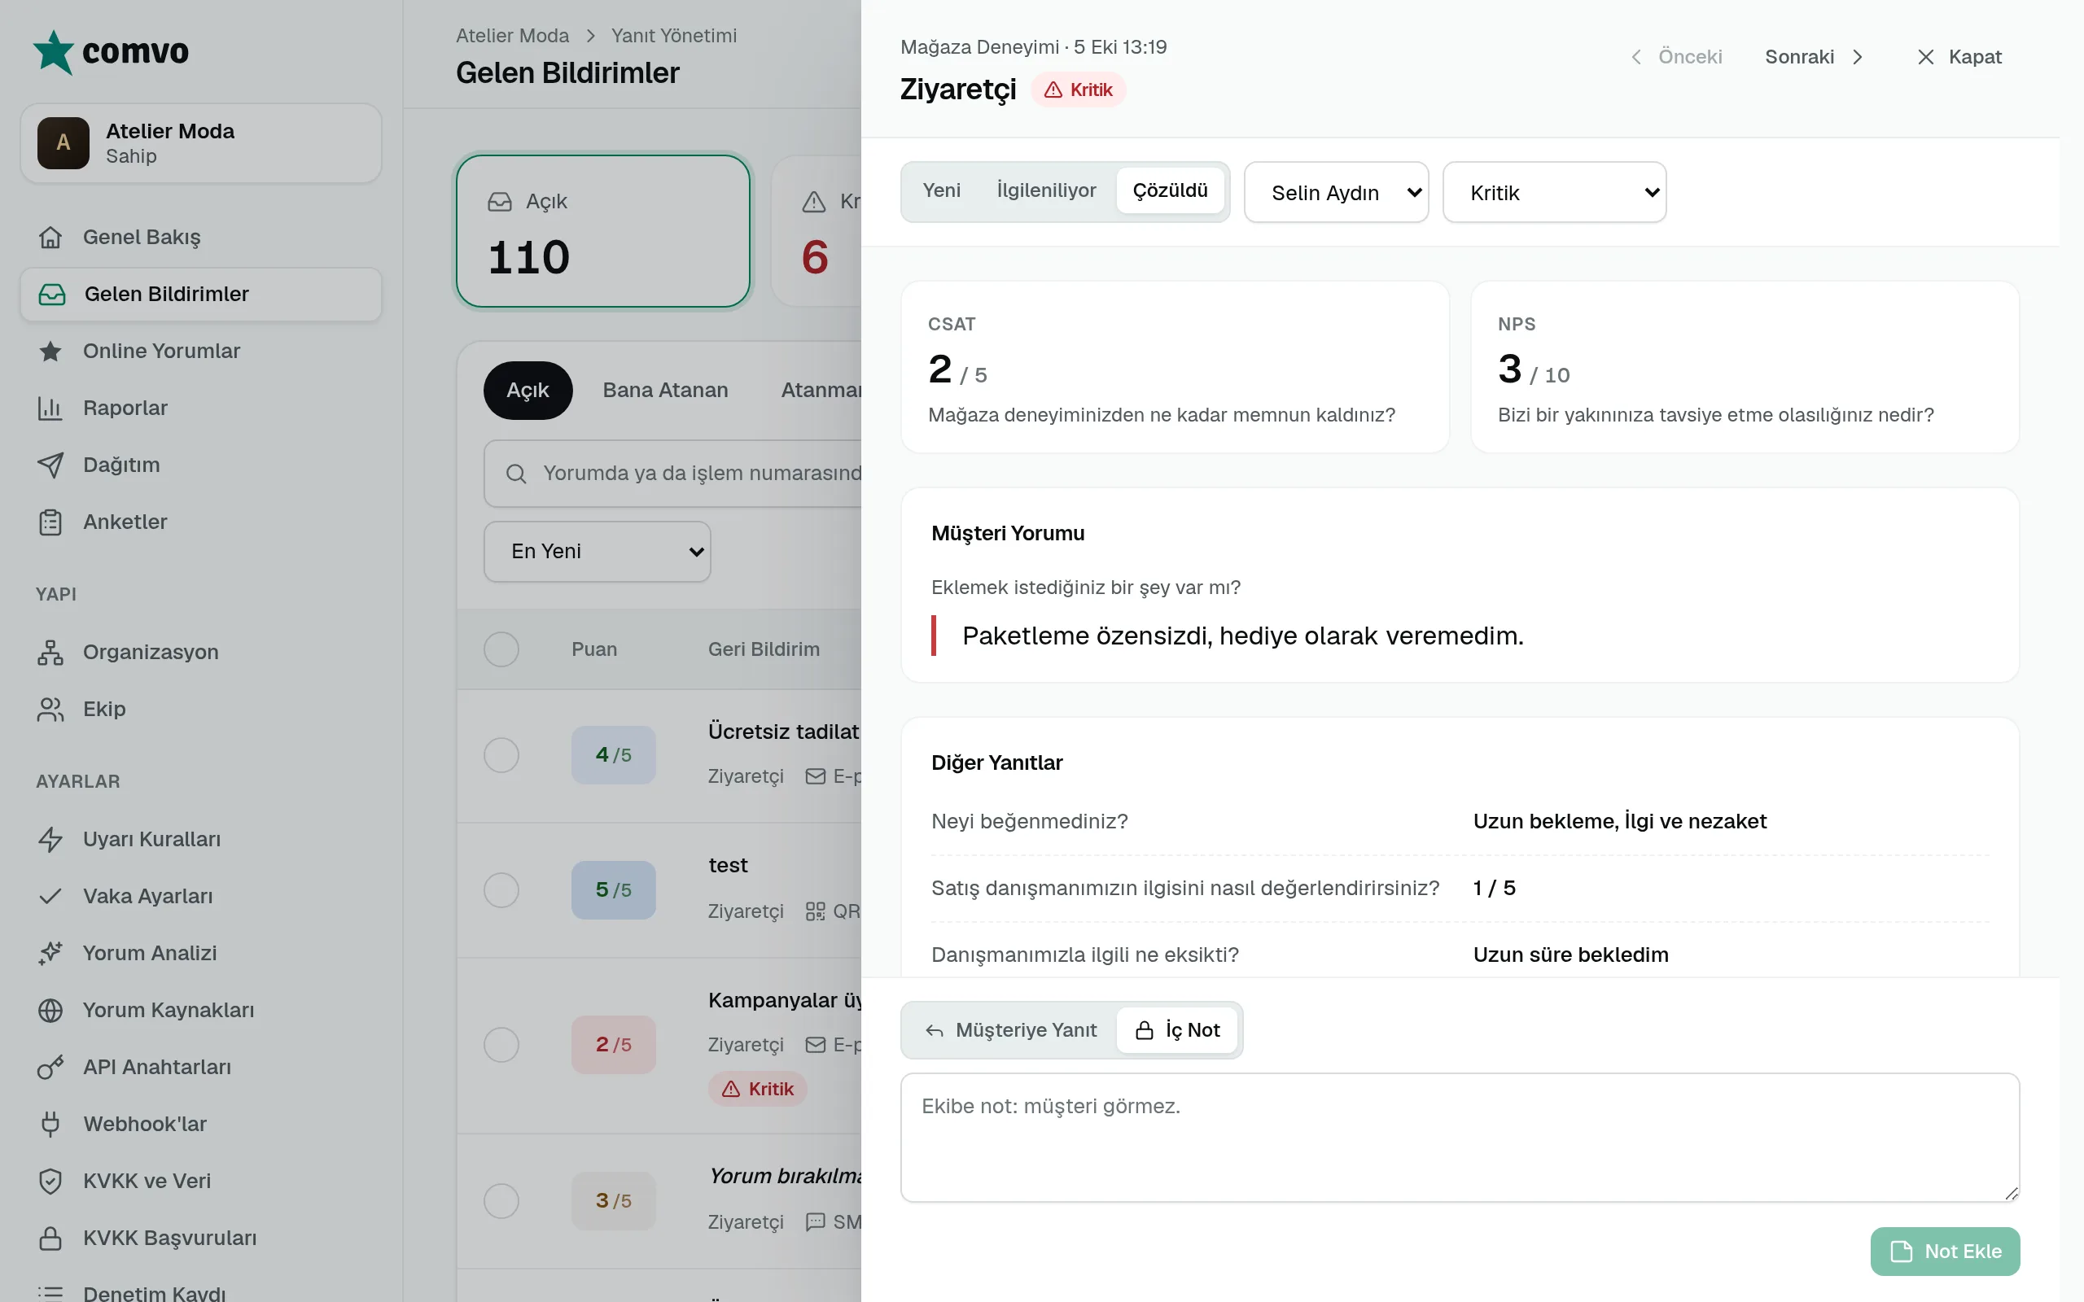The image size is (2084, 1302).
Task: Switch to İç Not tab
Action: (1177, 1030)
